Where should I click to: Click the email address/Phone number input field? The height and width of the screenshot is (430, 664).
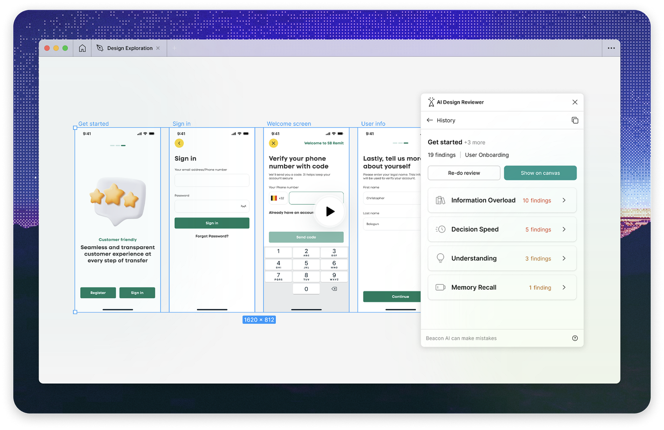point(212,180)
